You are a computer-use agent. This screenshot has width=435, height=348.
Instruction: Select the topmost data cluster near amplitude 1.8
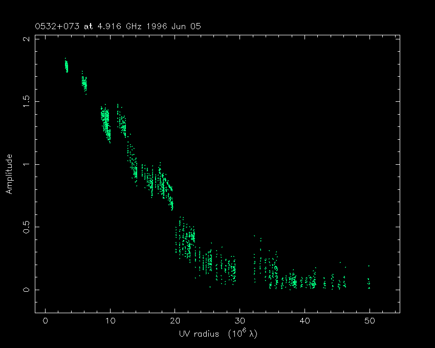coord(66,66)
